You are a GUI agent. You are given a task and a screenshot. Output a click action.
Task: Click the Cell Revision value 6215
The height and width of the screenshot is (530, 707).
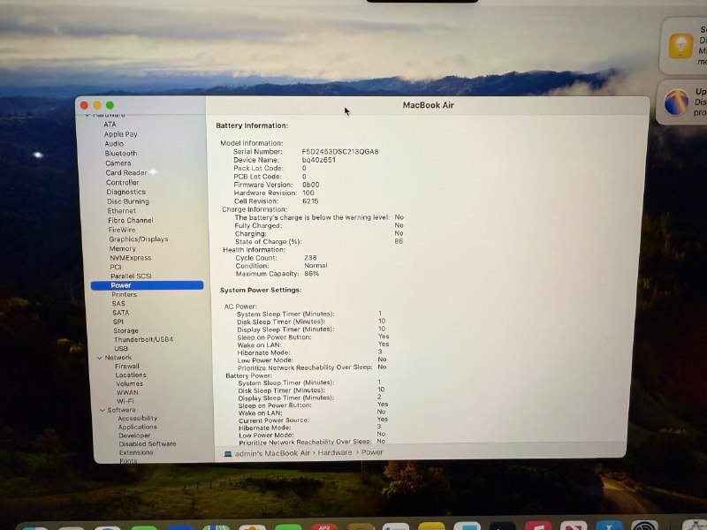(x=310, y=201)
